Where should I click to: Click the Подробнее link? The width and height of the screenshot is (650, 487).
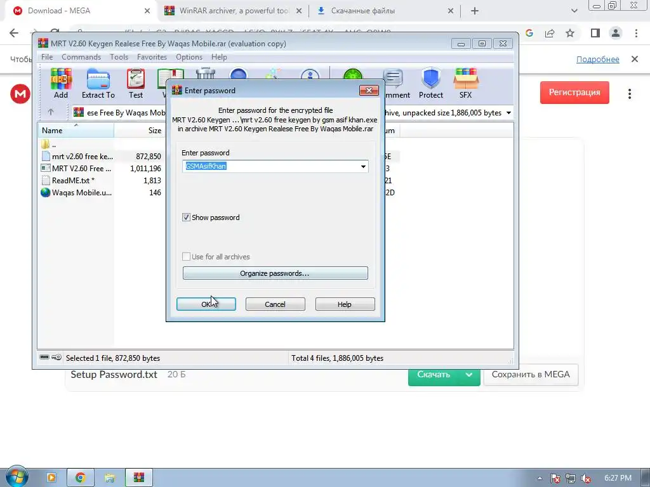tap(597, 59)
